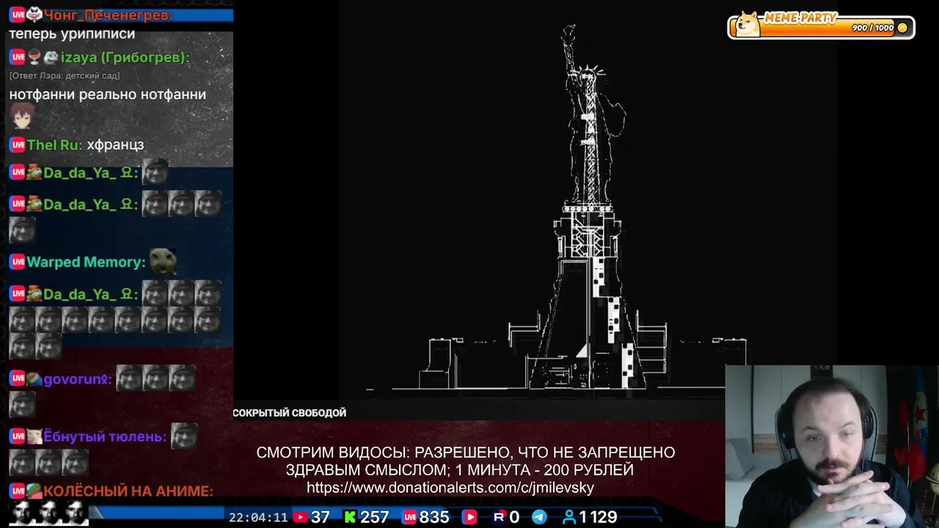Click the clock reading 22:04:11
Screen dimensions: 939x528
point(258,518)
